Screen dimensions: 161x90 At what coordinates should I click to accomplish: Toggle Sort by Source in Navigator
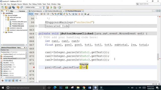click(20, 80)
